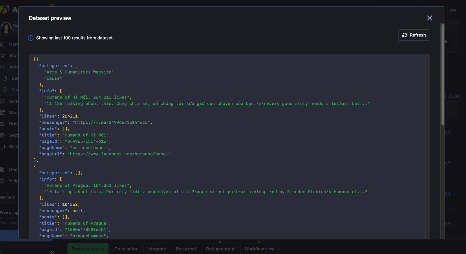This screenshot has width=466, height=254.
Task: Open Billing via the card icon
Action: point(3,146)
